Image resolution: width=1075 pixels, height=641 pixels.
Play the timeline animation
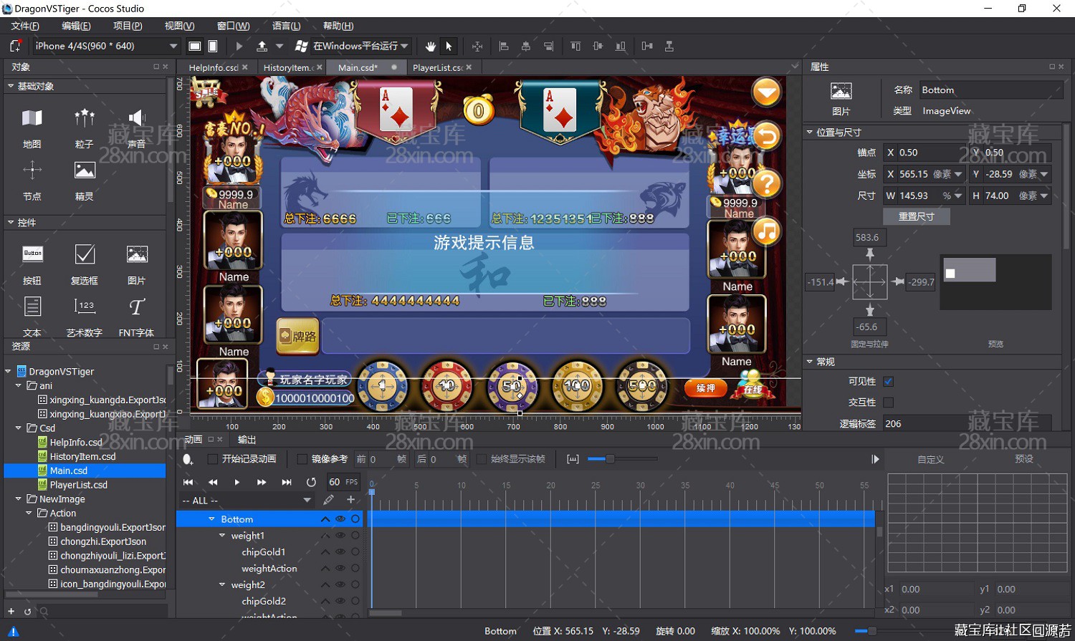tap(237, 482)
